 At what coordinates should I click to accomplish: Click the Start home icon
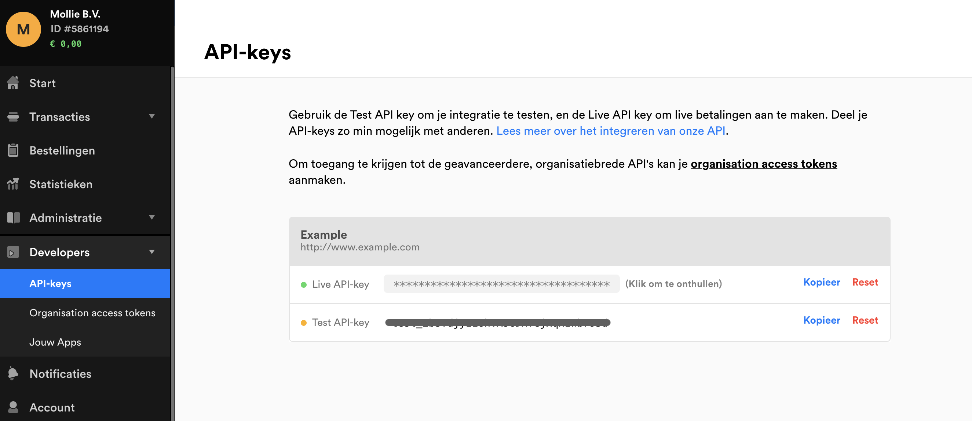(13, 83)
